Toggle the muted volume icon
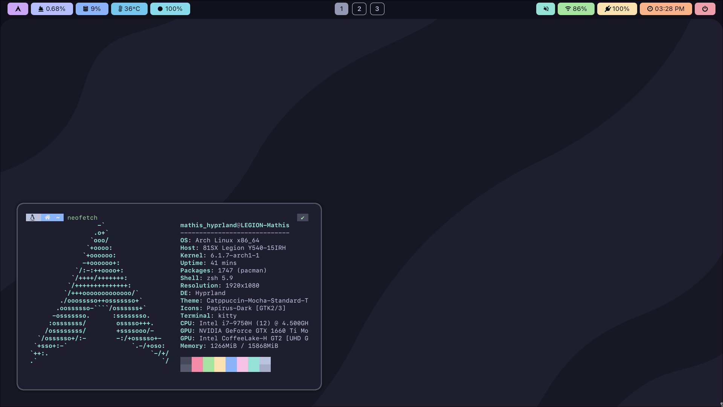Viewport: 723px width, 407px height. [546, 9]
